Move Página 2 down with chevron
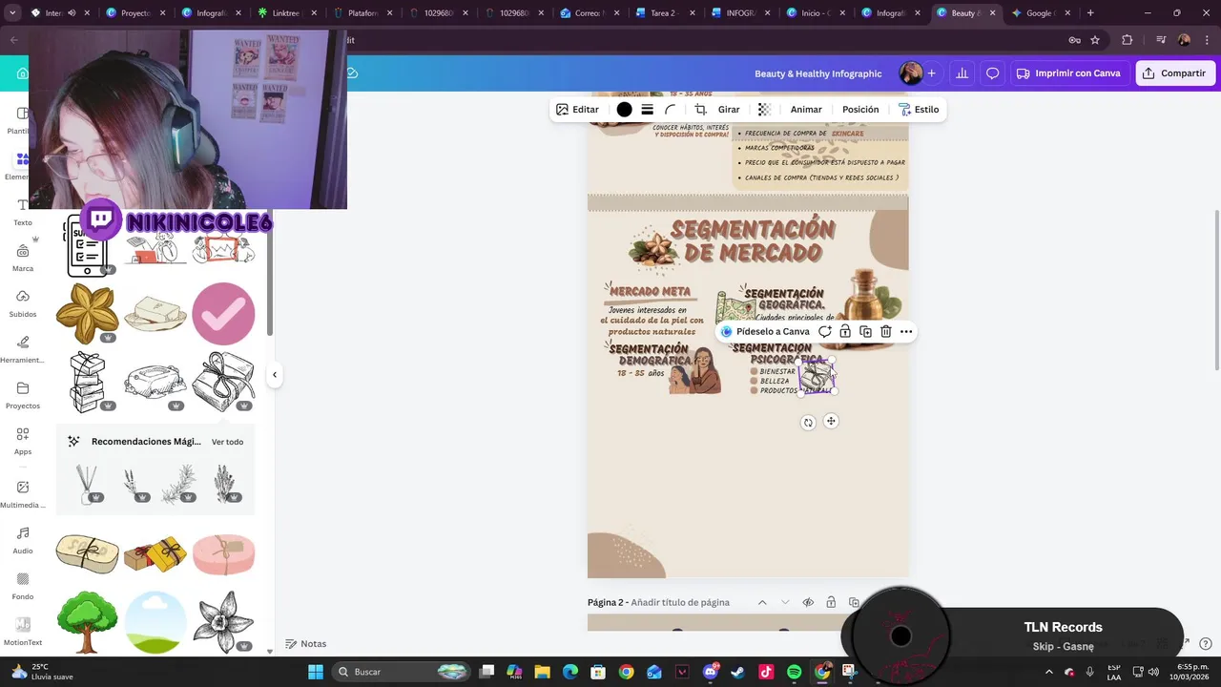 (x=785, y=602)
